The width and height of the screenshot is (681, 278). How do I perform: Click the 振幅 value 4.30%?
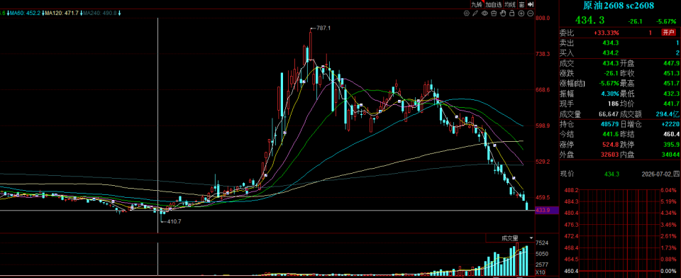[x=610, y=94]
